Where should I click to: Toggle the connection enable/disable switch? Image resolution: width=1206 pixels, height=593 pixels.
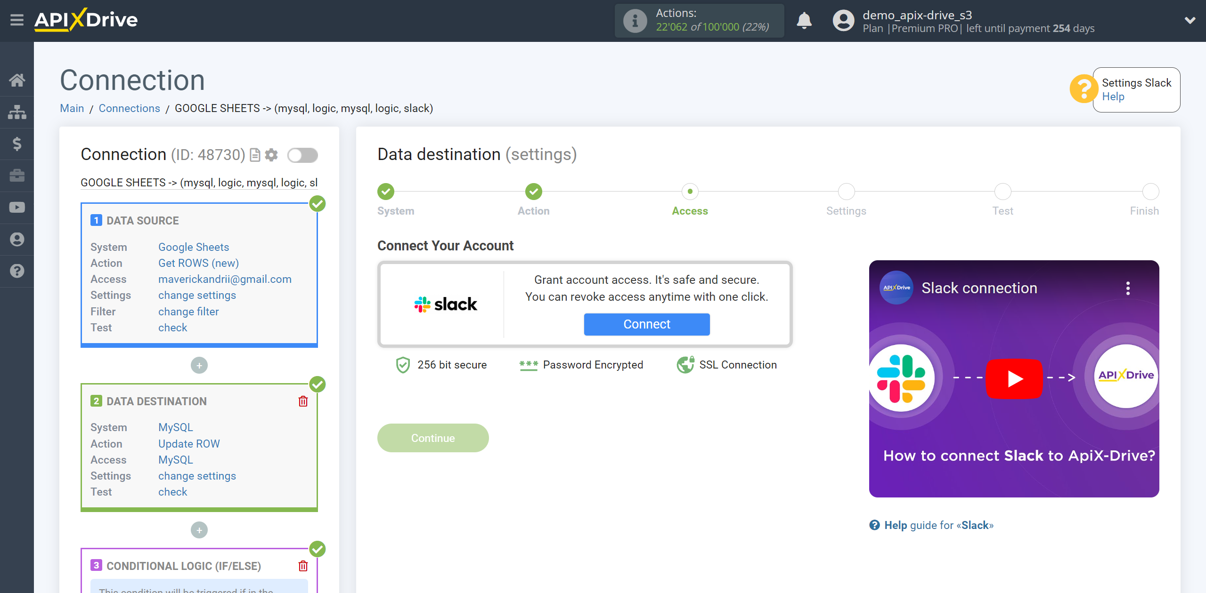tap(303, 154)
